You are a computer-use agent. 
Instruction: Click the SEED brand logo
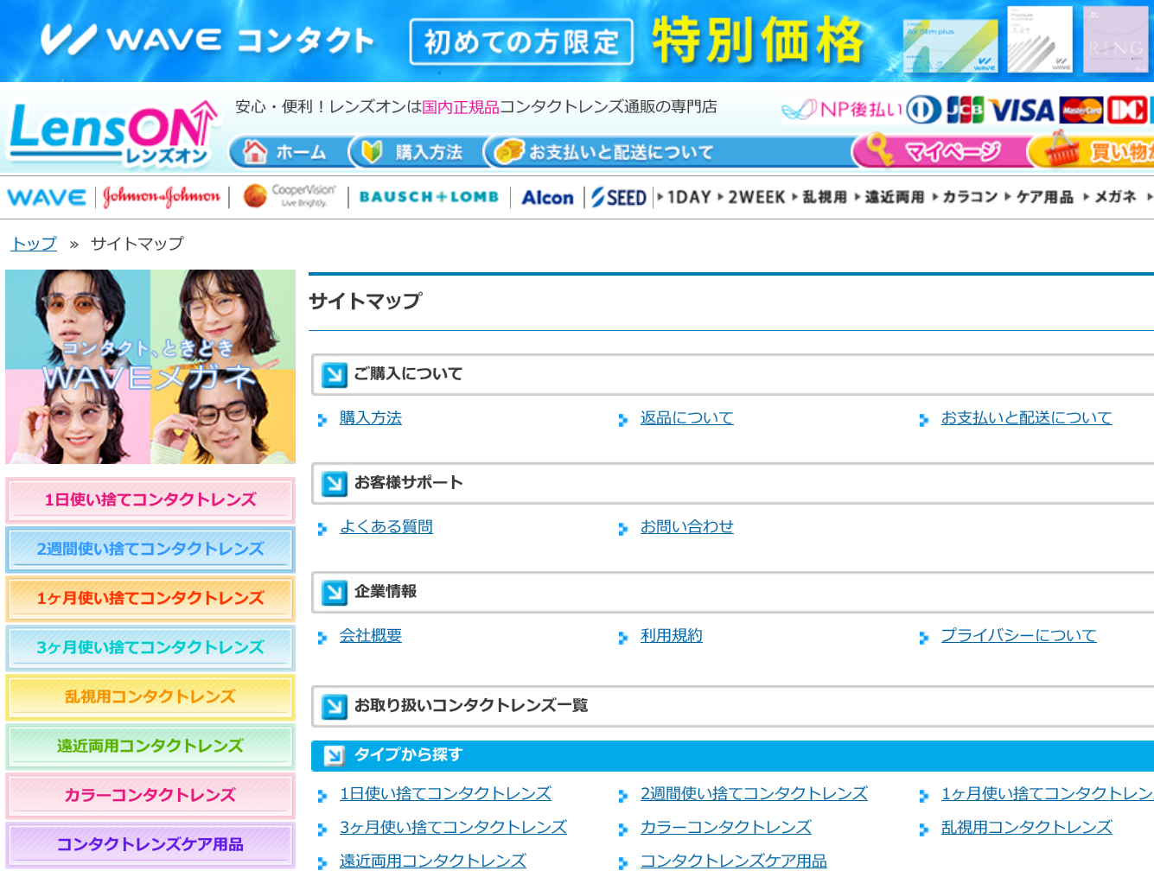pos(619,198)
